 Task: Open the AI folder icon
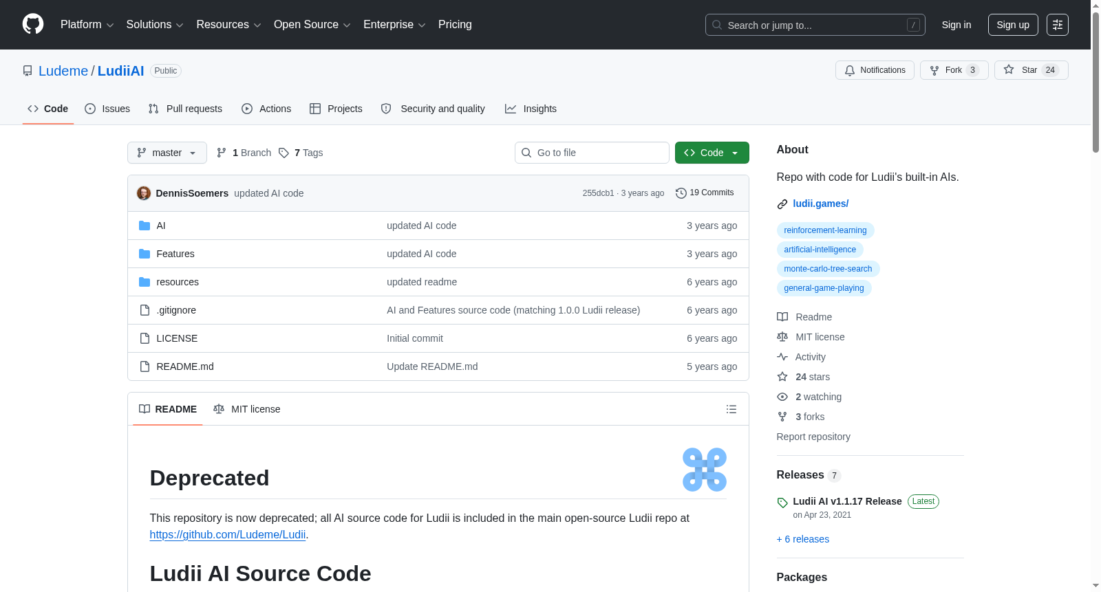(x=145, y=226)
